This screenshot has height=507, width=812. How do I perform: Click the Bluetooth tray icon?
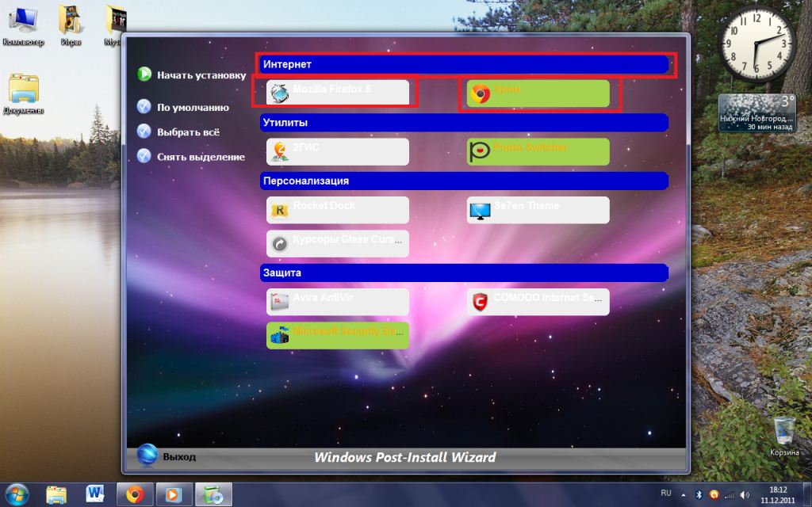coord(698,495)
